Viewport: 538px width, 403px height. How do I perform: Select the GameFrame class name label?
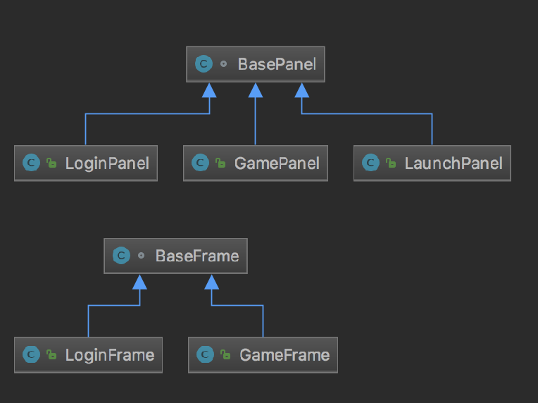[x=284, y=354]
